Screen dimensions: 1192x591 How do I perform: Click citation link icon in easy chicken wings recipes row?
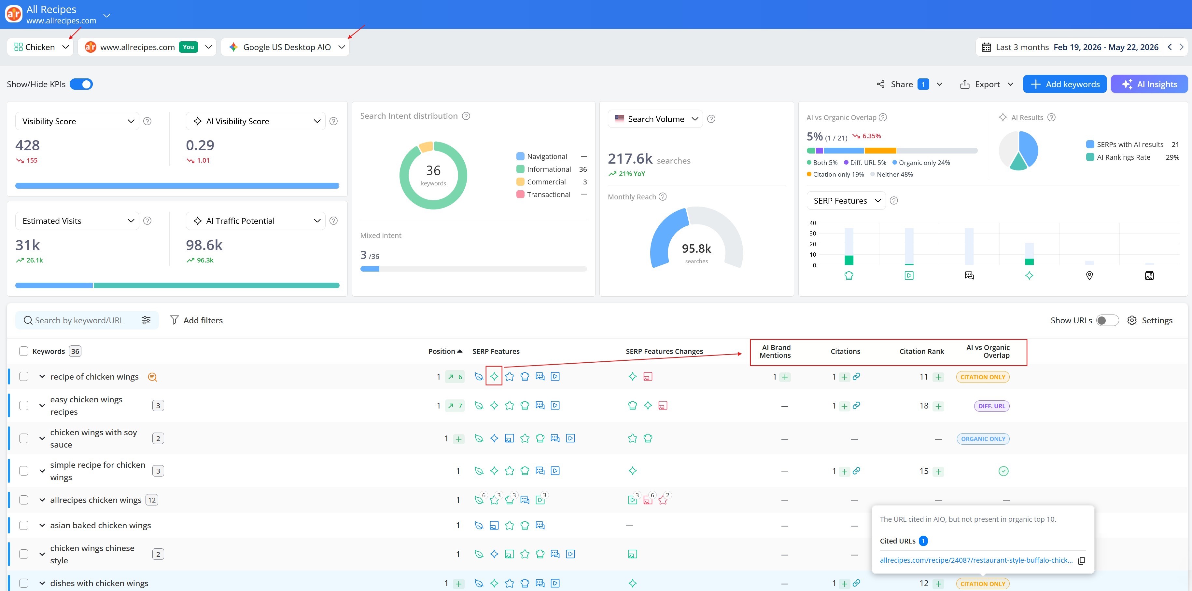(857, 405)
